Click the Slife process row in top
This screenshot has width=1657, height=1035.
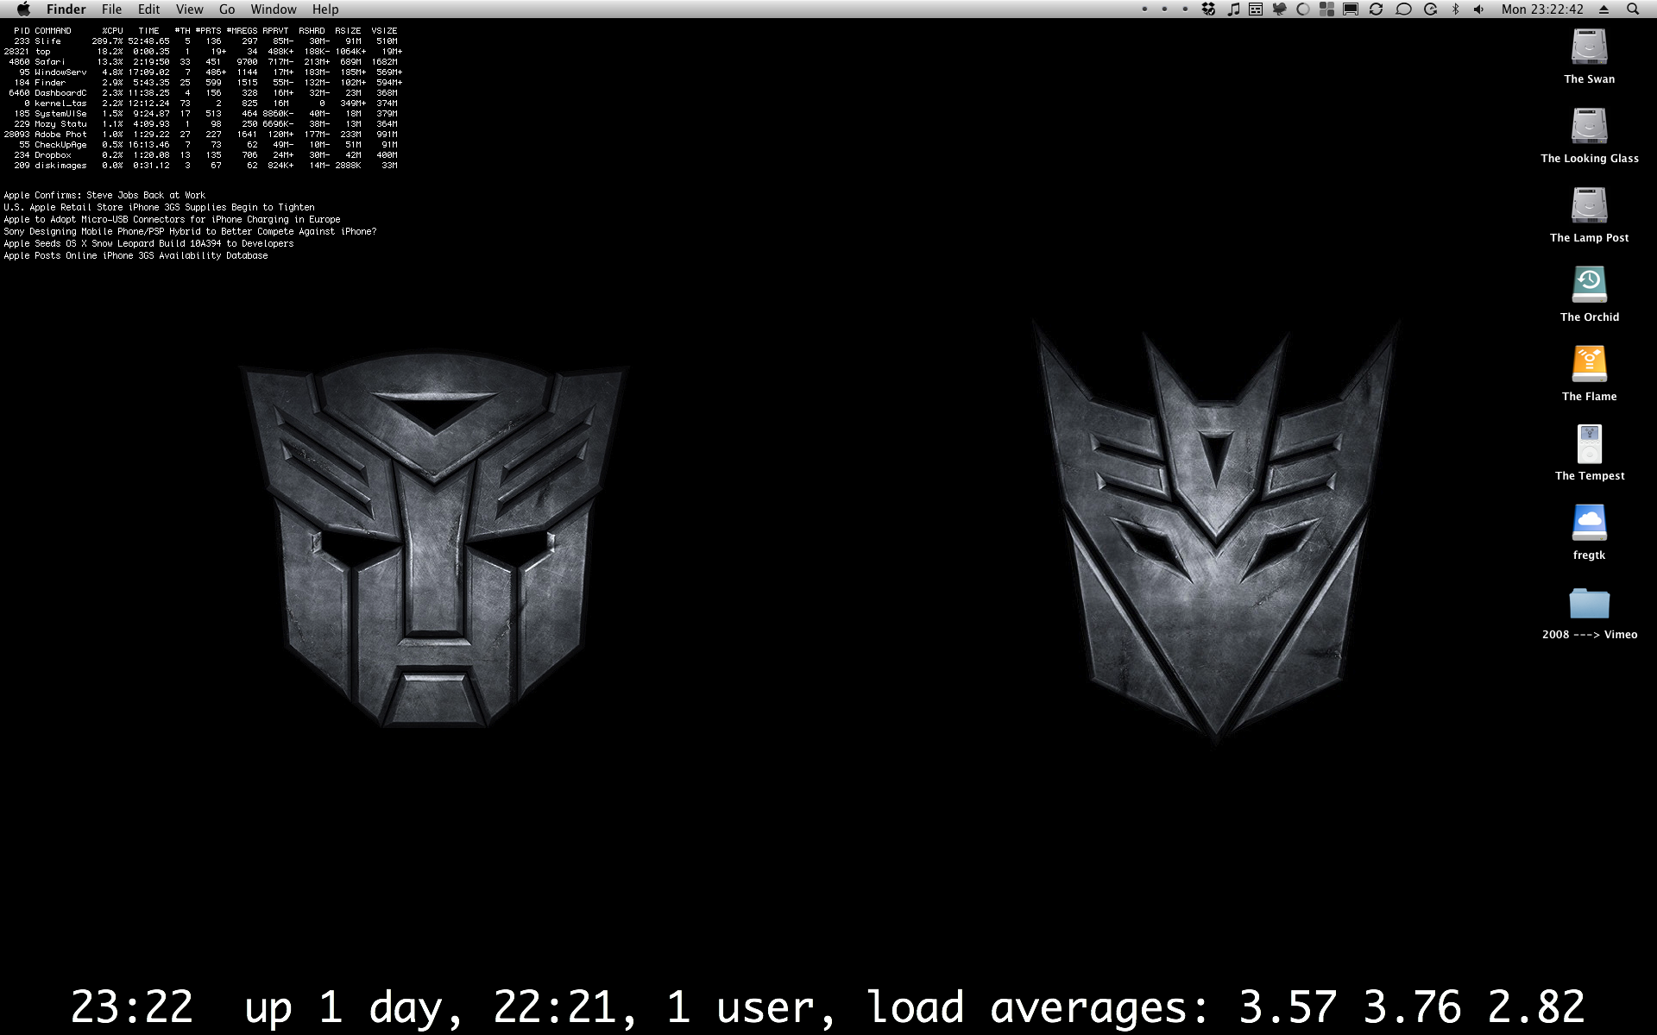202,41
